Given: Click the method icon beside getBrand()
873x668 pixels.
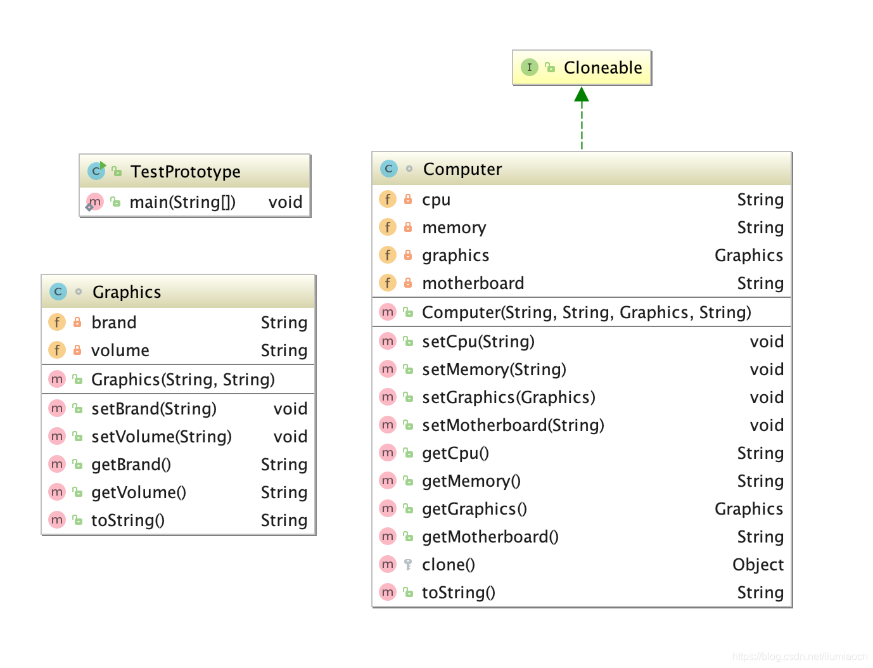Looking at the screenshot, I should click(57, 464).
